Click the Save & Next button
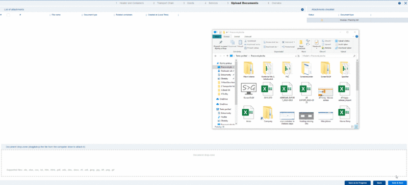This screenshot has height=185, width=408. (x=397, y=183)
